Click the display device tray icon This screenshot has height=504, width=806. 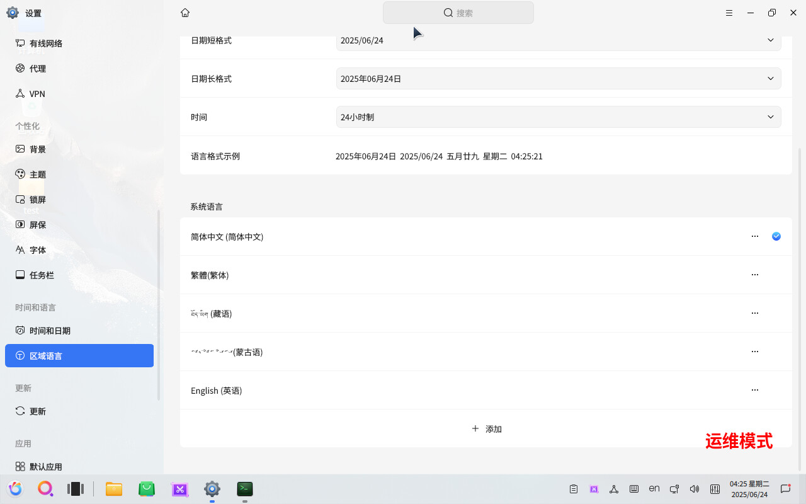coord(674,489)
